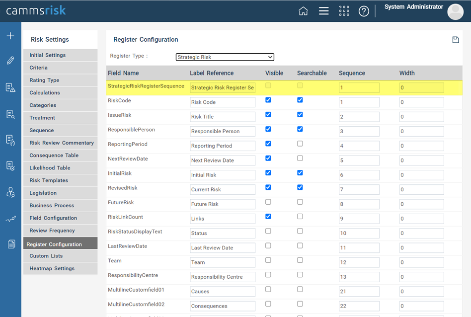Open Legislation settings
The width and height of the screenshot is (471, 317).
(x=61, y=193)
